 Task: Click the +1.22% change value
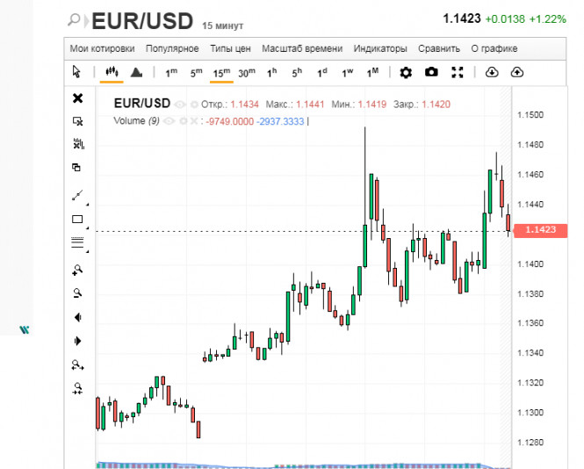(547, 19)
